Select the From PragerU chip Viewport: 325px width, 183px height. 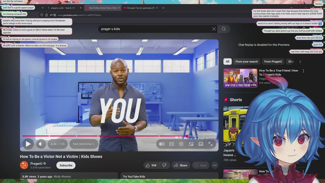coord(273,62)
